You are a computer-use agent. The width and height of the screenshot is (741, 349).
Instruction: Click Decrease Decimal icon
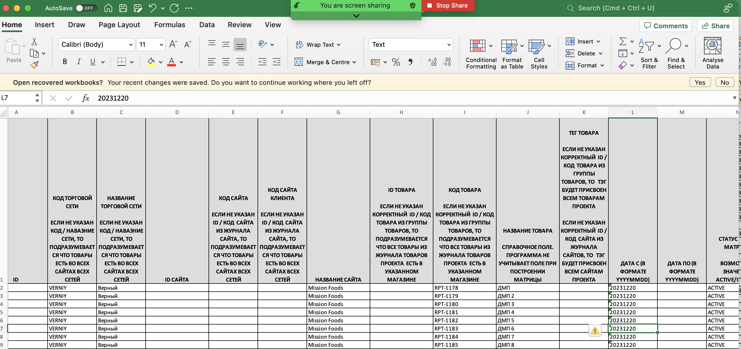[447, 62]
